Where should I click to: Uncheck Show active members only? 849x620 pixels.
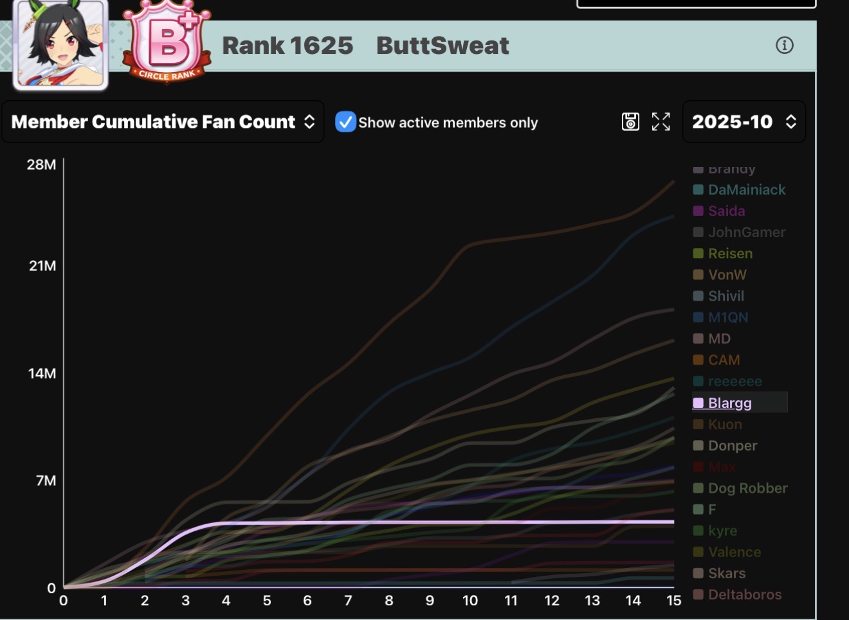[345, 121]
